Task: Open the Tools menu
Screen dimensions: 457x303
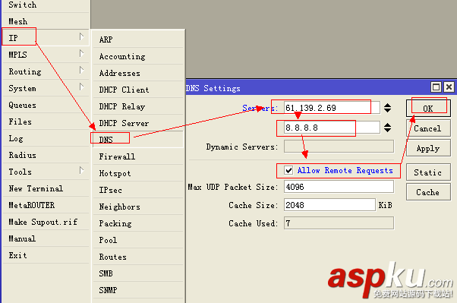Action: pyautogui.click(x=46, y=172)
